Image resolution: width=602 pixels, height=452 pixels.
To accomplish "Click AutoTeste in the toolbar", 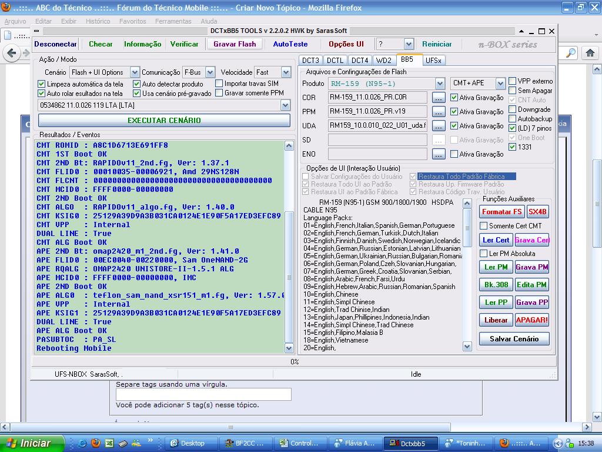I will pyautogui.click(x=290, y=44).
